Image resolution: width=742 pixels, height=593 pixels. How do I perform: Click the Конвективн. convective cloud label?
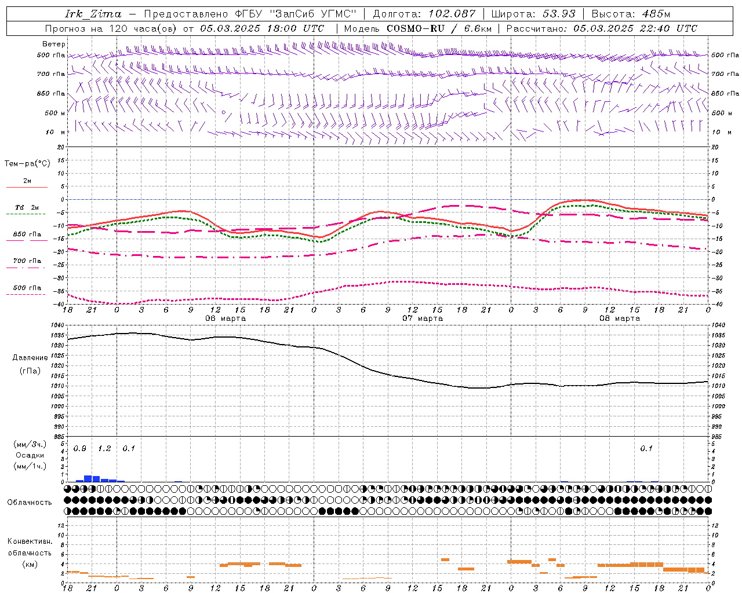[x=30, y=541]
